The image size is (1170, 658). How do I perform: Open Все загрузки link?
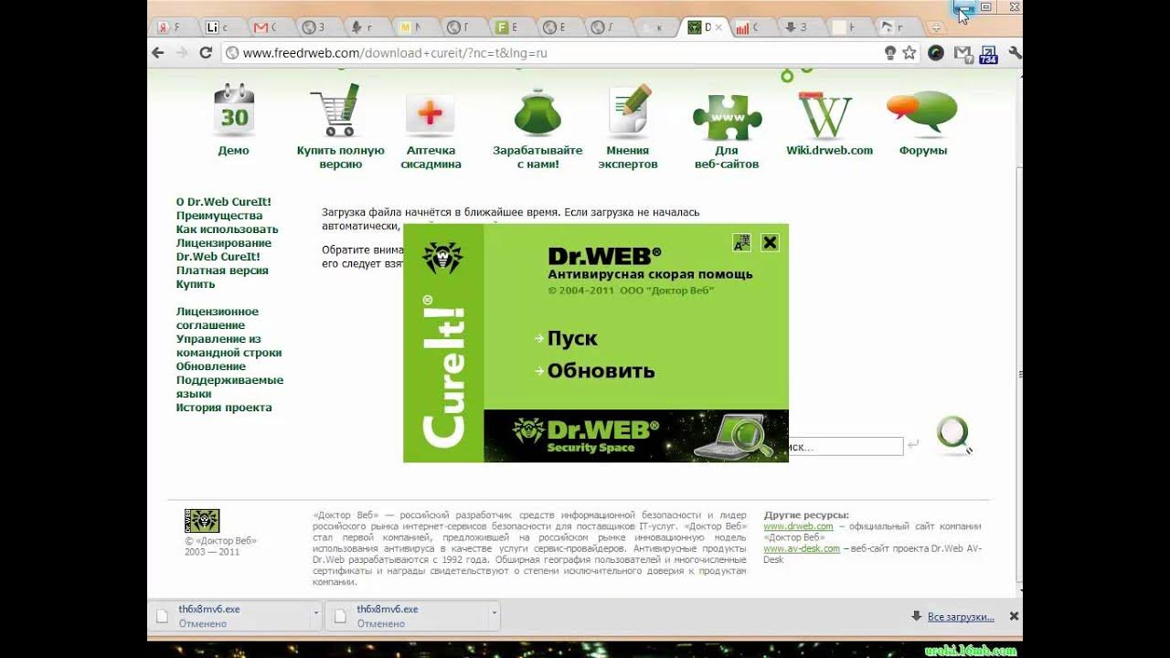pyautogui.click(x=961, y=617)
